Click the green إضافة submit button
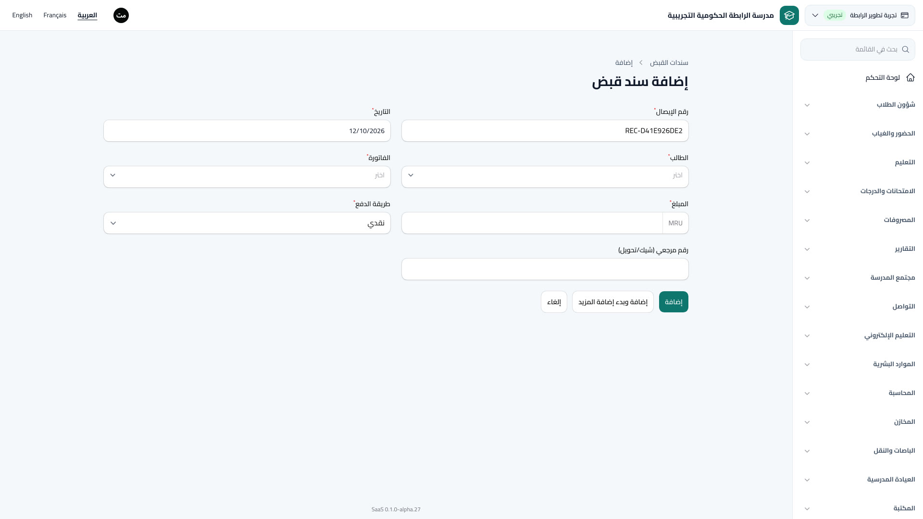The image size is (923, 519). [x=674, y=302]
